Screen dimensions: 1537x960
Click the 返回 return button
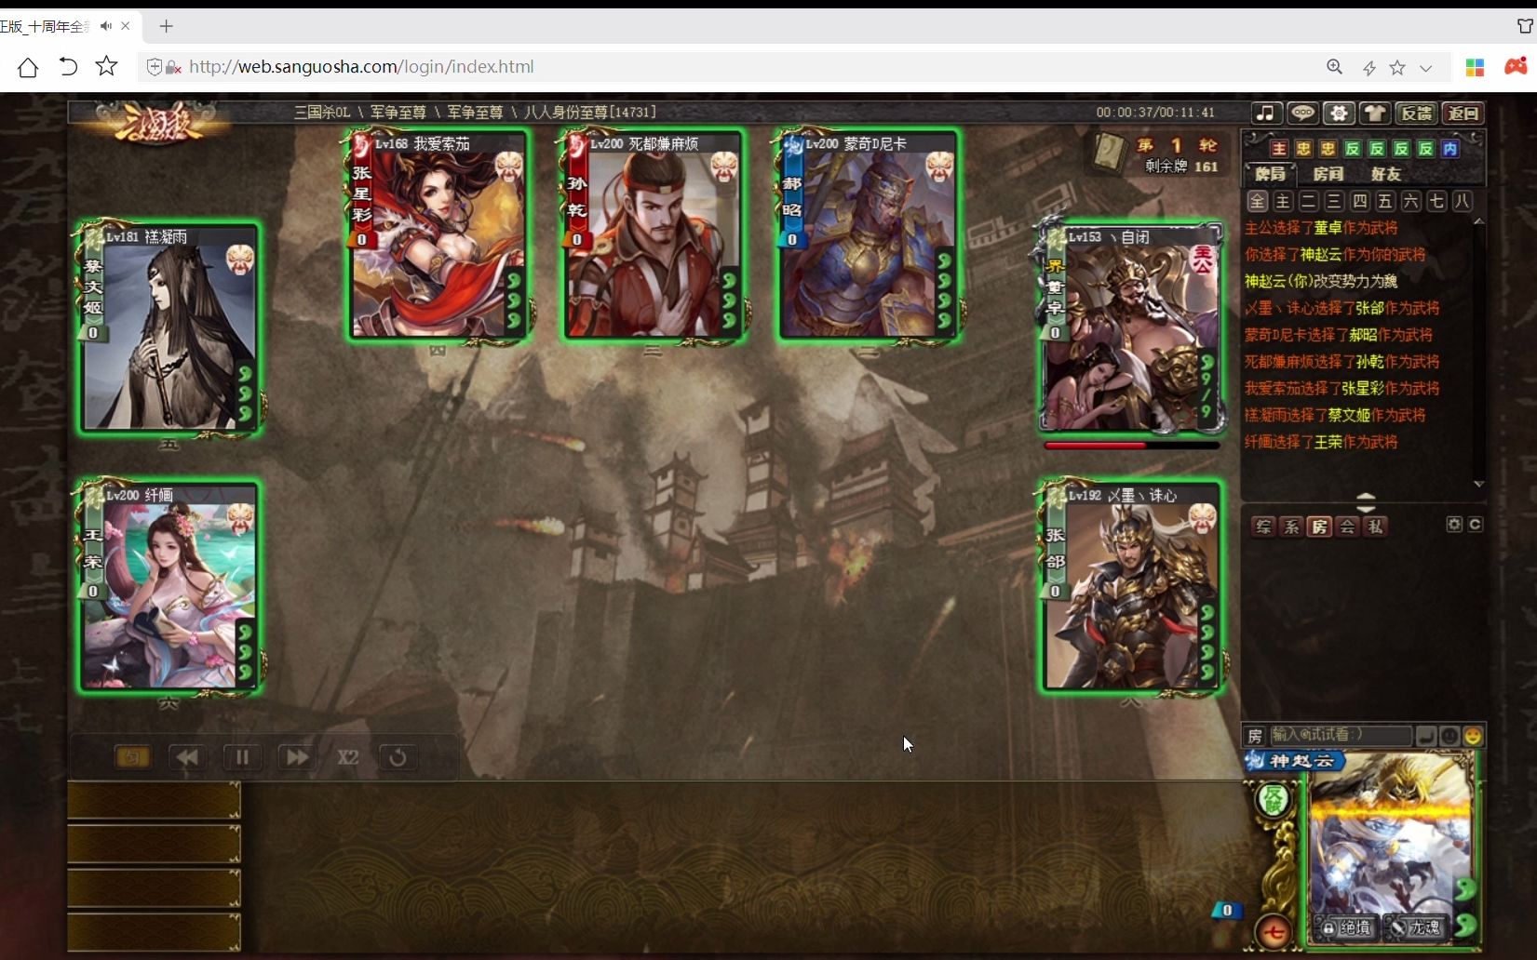click(x=1463, y=113)
